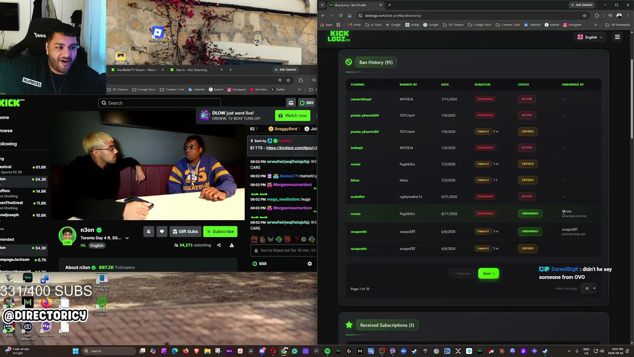Open the Chrome profile avatar menu

[x=619, y=15]
